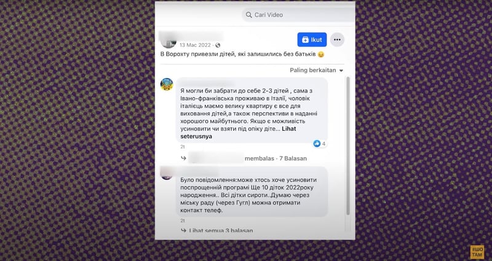
Task: Click the globe privacy icon beside the date
Action: click(218, 45)
